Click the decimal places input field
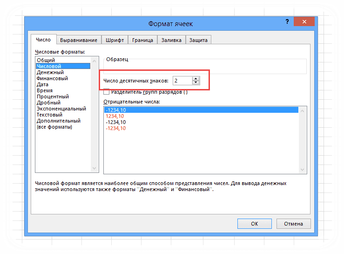Viewport: 344px width, 254px height. [182, 81]
